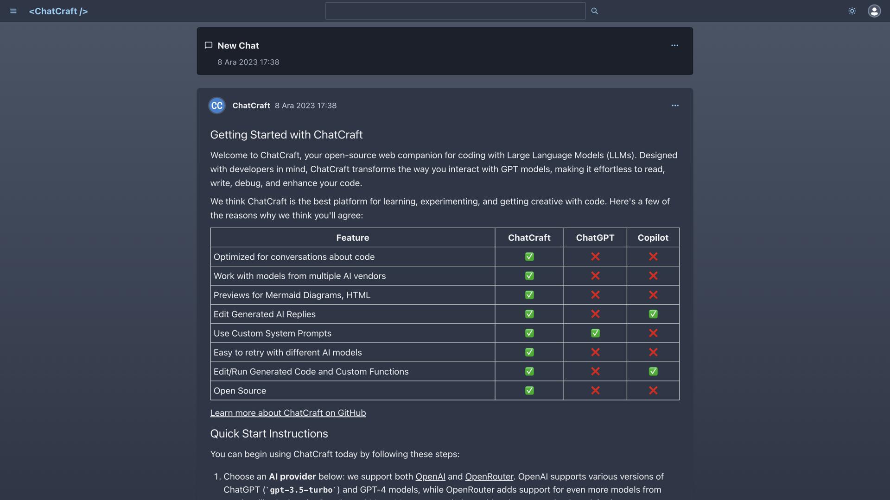Click the message timestamp next to ChatCraft
This screenshot has width=890, height=500.
pyautogui.click(x=305, y=106)
